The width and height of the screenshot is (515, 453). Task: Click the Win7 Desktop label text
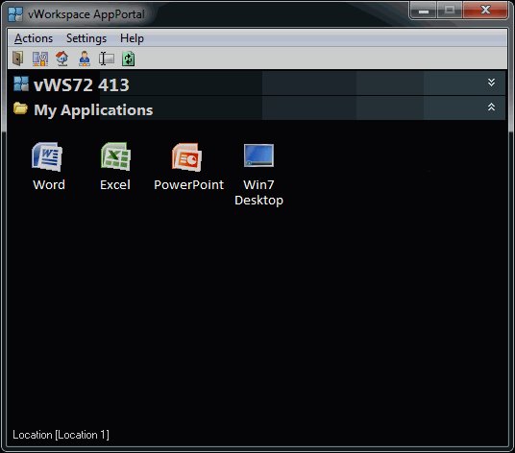(258, 193)
